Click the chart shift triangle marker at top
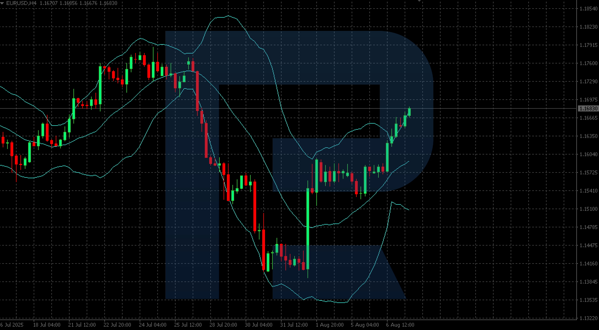 pos(419,1)
